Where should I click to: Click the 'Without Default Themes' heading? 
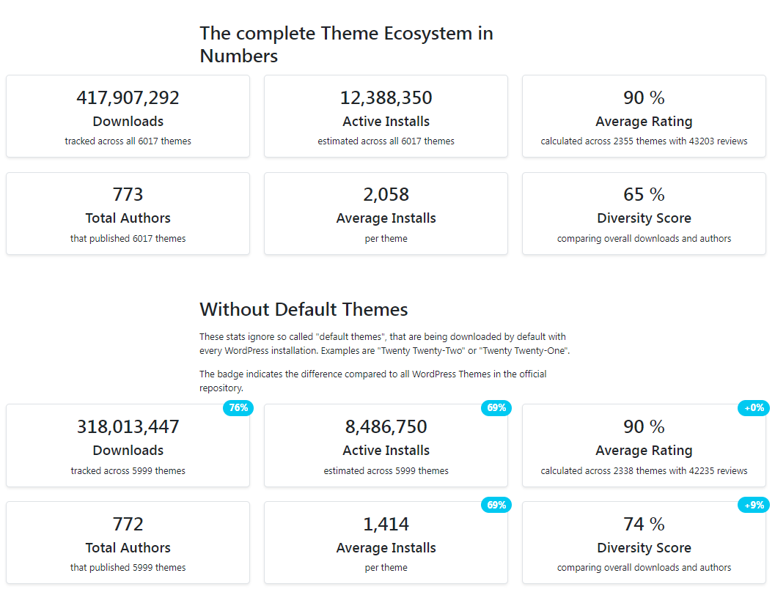pos(304,309)
